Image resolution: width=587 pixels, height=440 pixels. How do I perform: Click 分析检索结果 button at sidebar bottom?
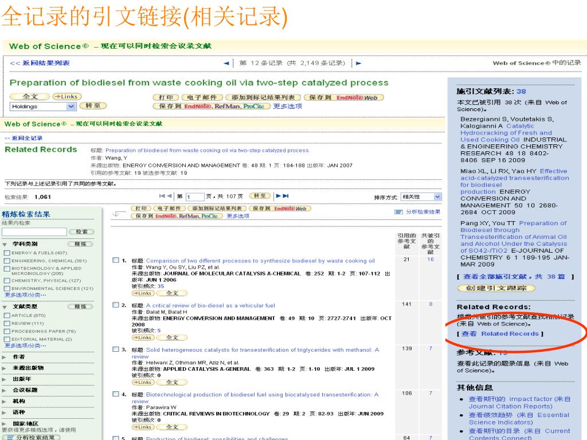tap(30, 437)
